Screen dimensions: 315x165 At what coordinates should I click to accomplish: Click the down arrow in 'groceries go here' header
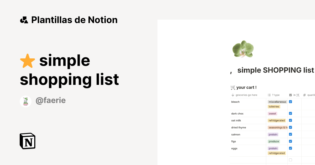click(233, 95)
